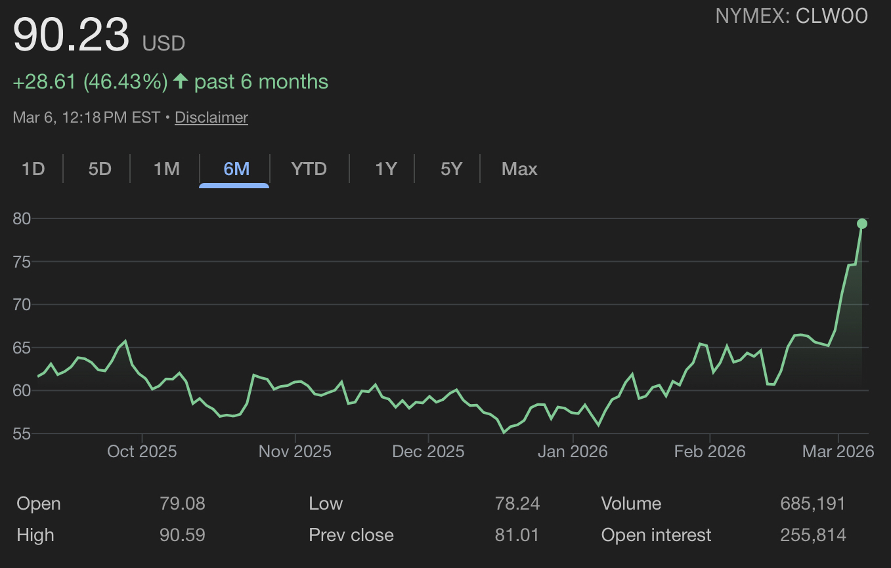The height and width of the screenshot is (568, 891).
Task: Click the Jan 2026 axis label
Action: (x=573, y=451)
